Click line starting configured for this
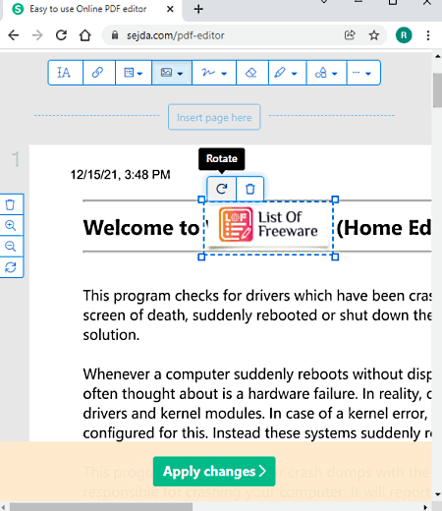This screenshot has width=442, height=511. tap(257, 433)
